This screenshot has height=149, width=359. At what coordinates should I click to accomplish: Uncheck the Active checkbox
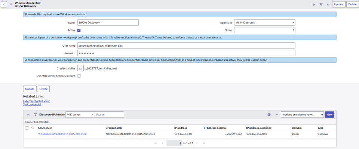click(x=79, y=30)
